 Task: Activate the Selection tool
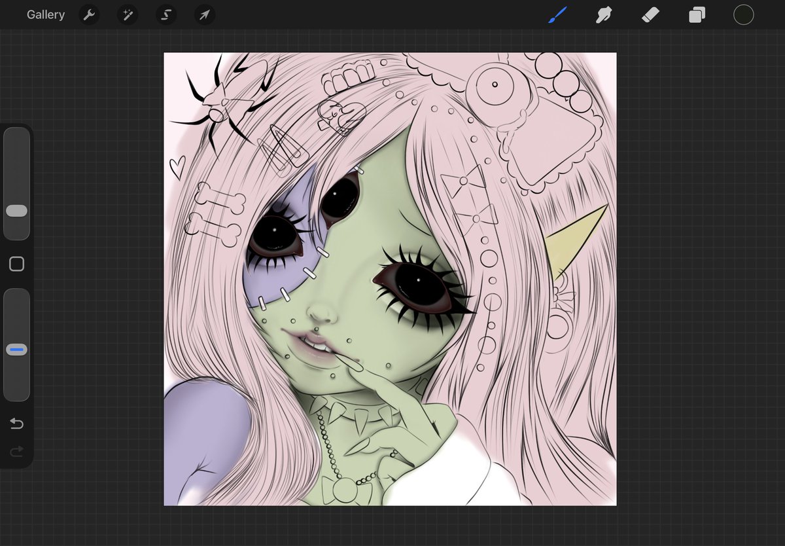[x=166, y=15]
